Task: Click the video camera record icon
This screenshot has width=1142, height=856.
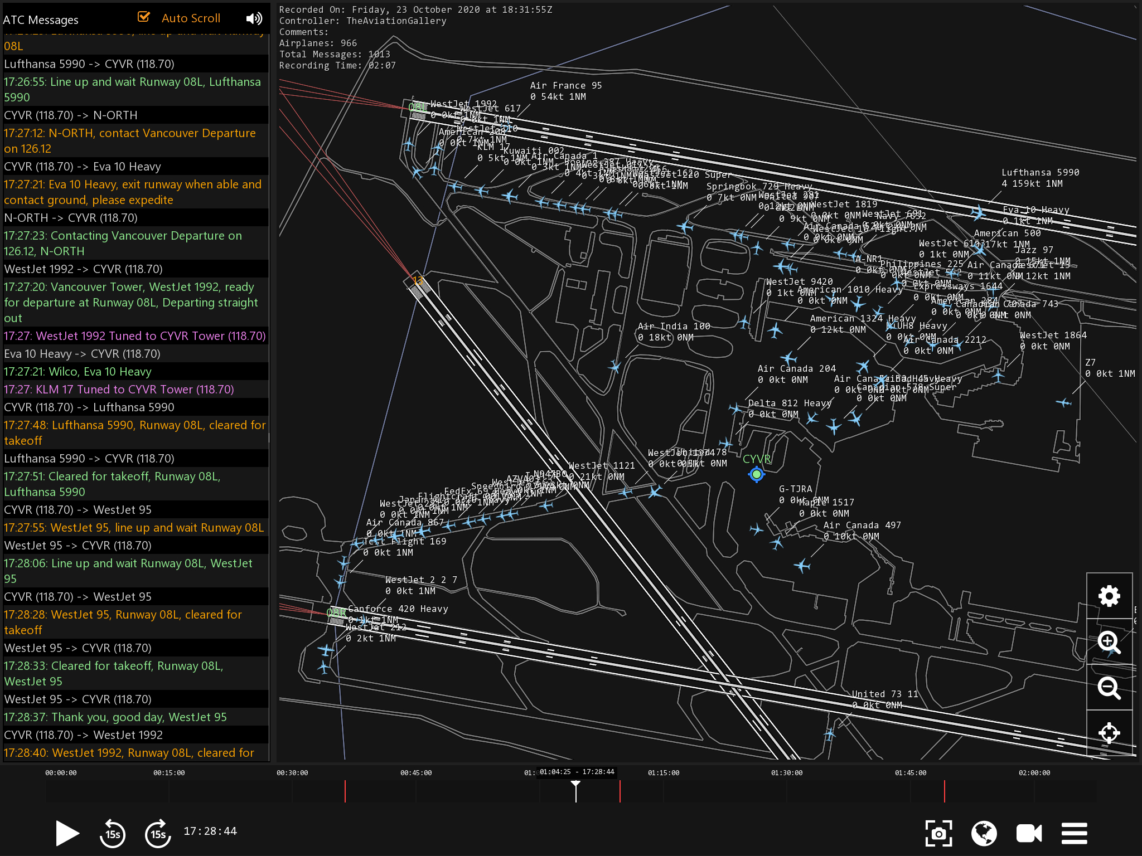Action: (x=1029, y=834)
